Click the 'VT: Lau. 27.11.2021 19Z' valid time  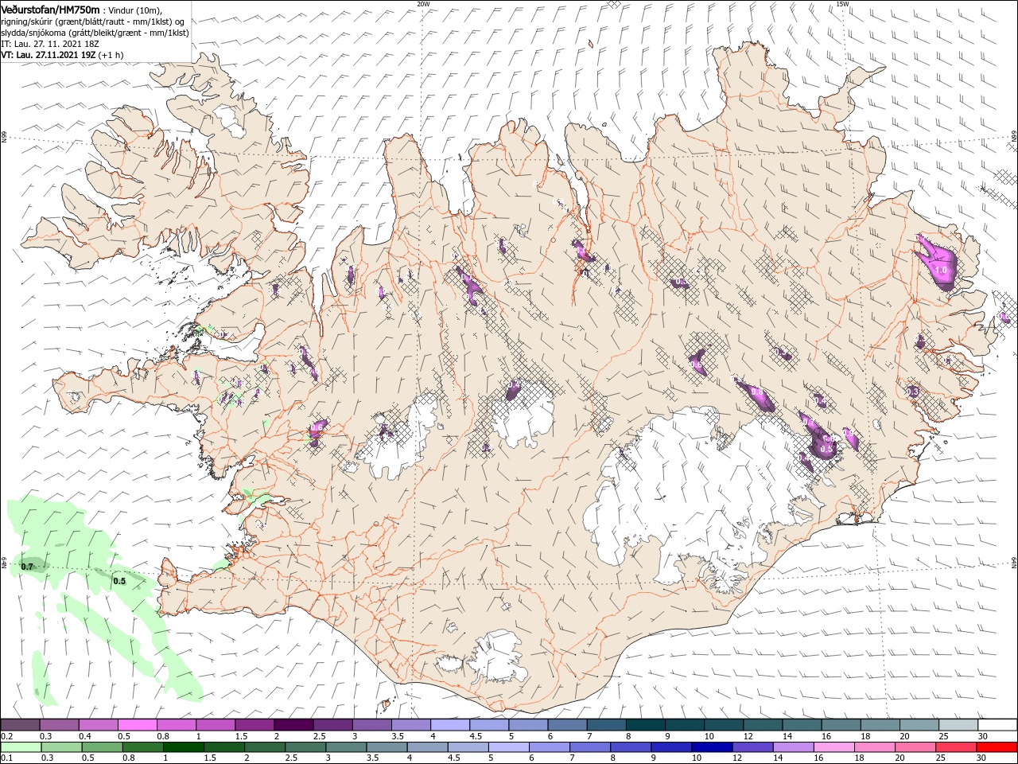(49, 55)
